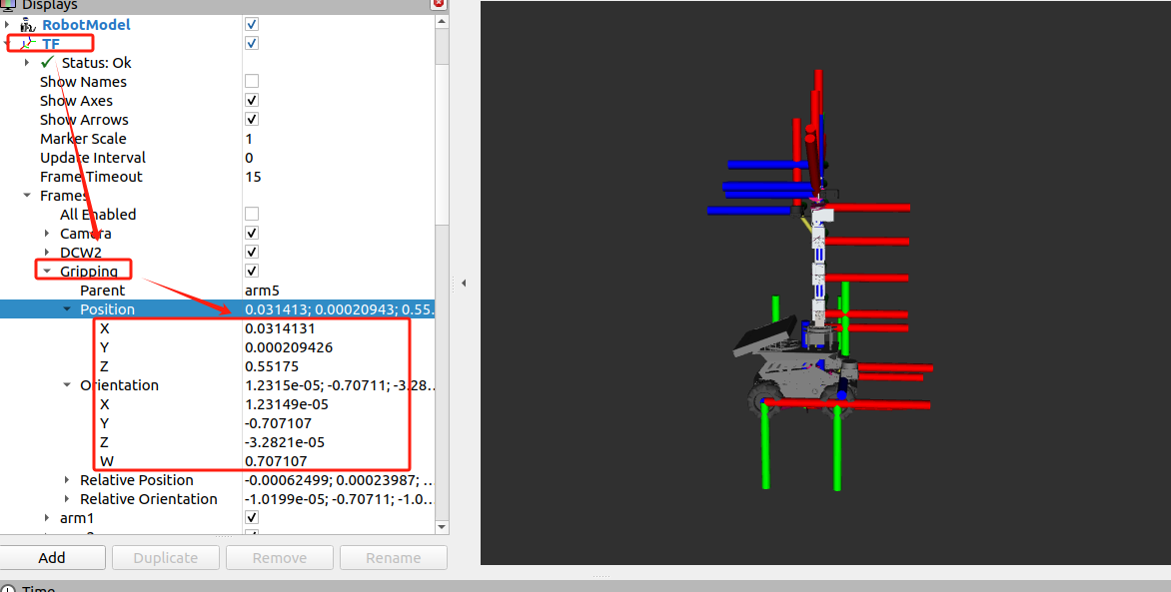Select the Marker Scale label

point(83,139)
